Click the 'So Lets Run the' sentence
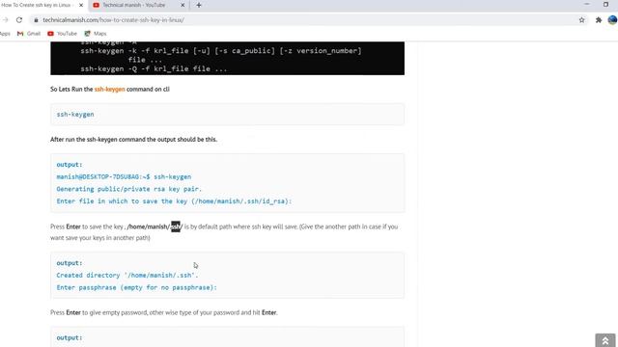Screen dimensions: 618x347 click(110, 90)
